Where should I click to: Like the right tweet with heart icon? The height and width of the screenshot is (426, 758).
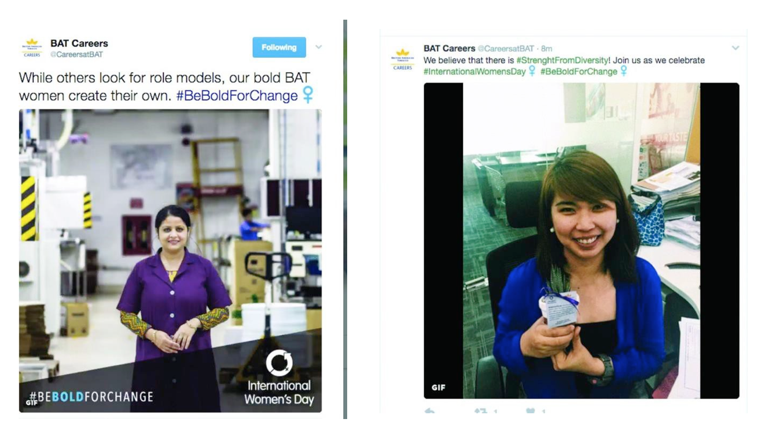tap(530, 412)
